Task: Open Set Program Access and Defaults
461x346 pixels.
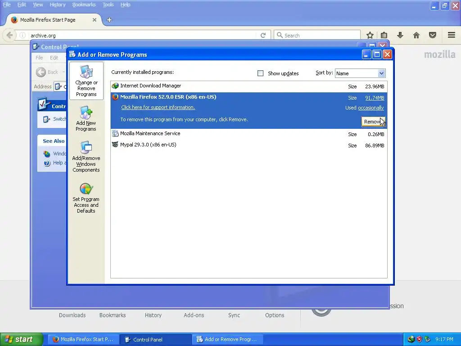Action: pyautogui.click(x=86, y=198)
